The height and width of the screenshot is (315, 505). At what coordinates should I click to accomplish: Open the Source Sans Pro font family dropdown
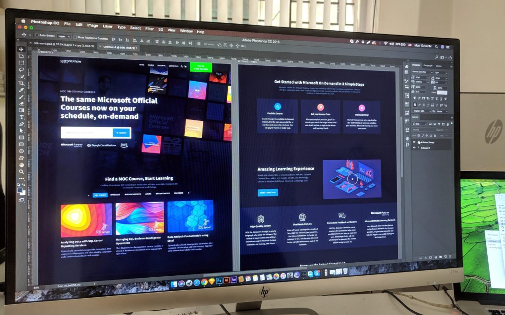[432, 72]
